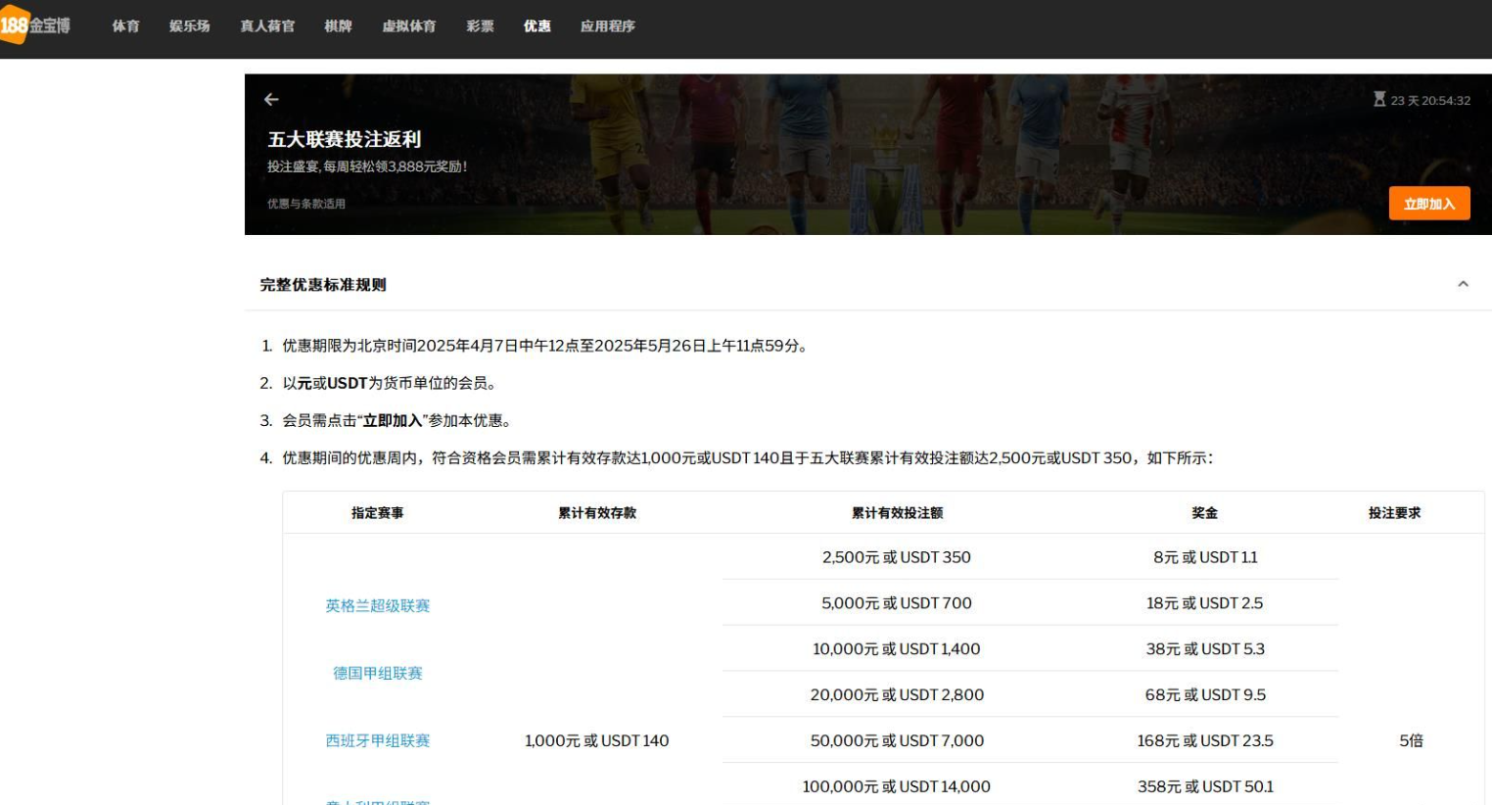Click the 100,000元 或 USDT 14,000 cell
This screenshot has height=805, width=1492.
coord(897,787)
